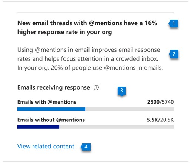
Task: Click the 20% of people use @mentions sentence
Action: [x=90, y=68]
